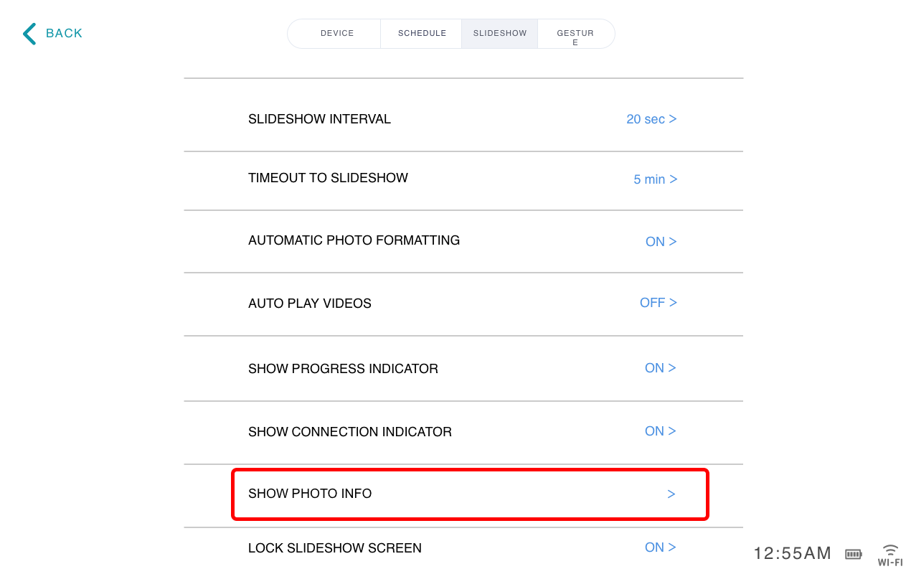The width and height of the screenshot is (906, 569).
Task: Select the Slideshow Interval row label
Action: (319, 119)
